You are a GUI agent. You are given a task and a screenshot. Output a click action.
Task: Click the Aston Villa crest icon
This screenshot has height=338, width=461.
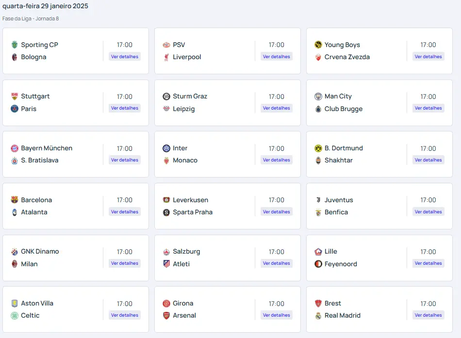pyautogui.click(x=15, y=304)
